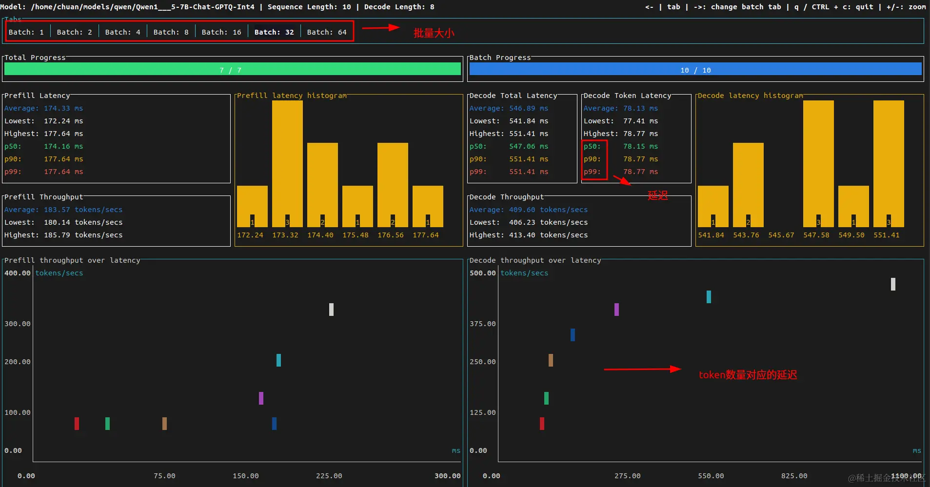Click the prefill histogram bar labeled 173.32
The width and height of the screenshot is (930, 487).
[x=287, y=164]
